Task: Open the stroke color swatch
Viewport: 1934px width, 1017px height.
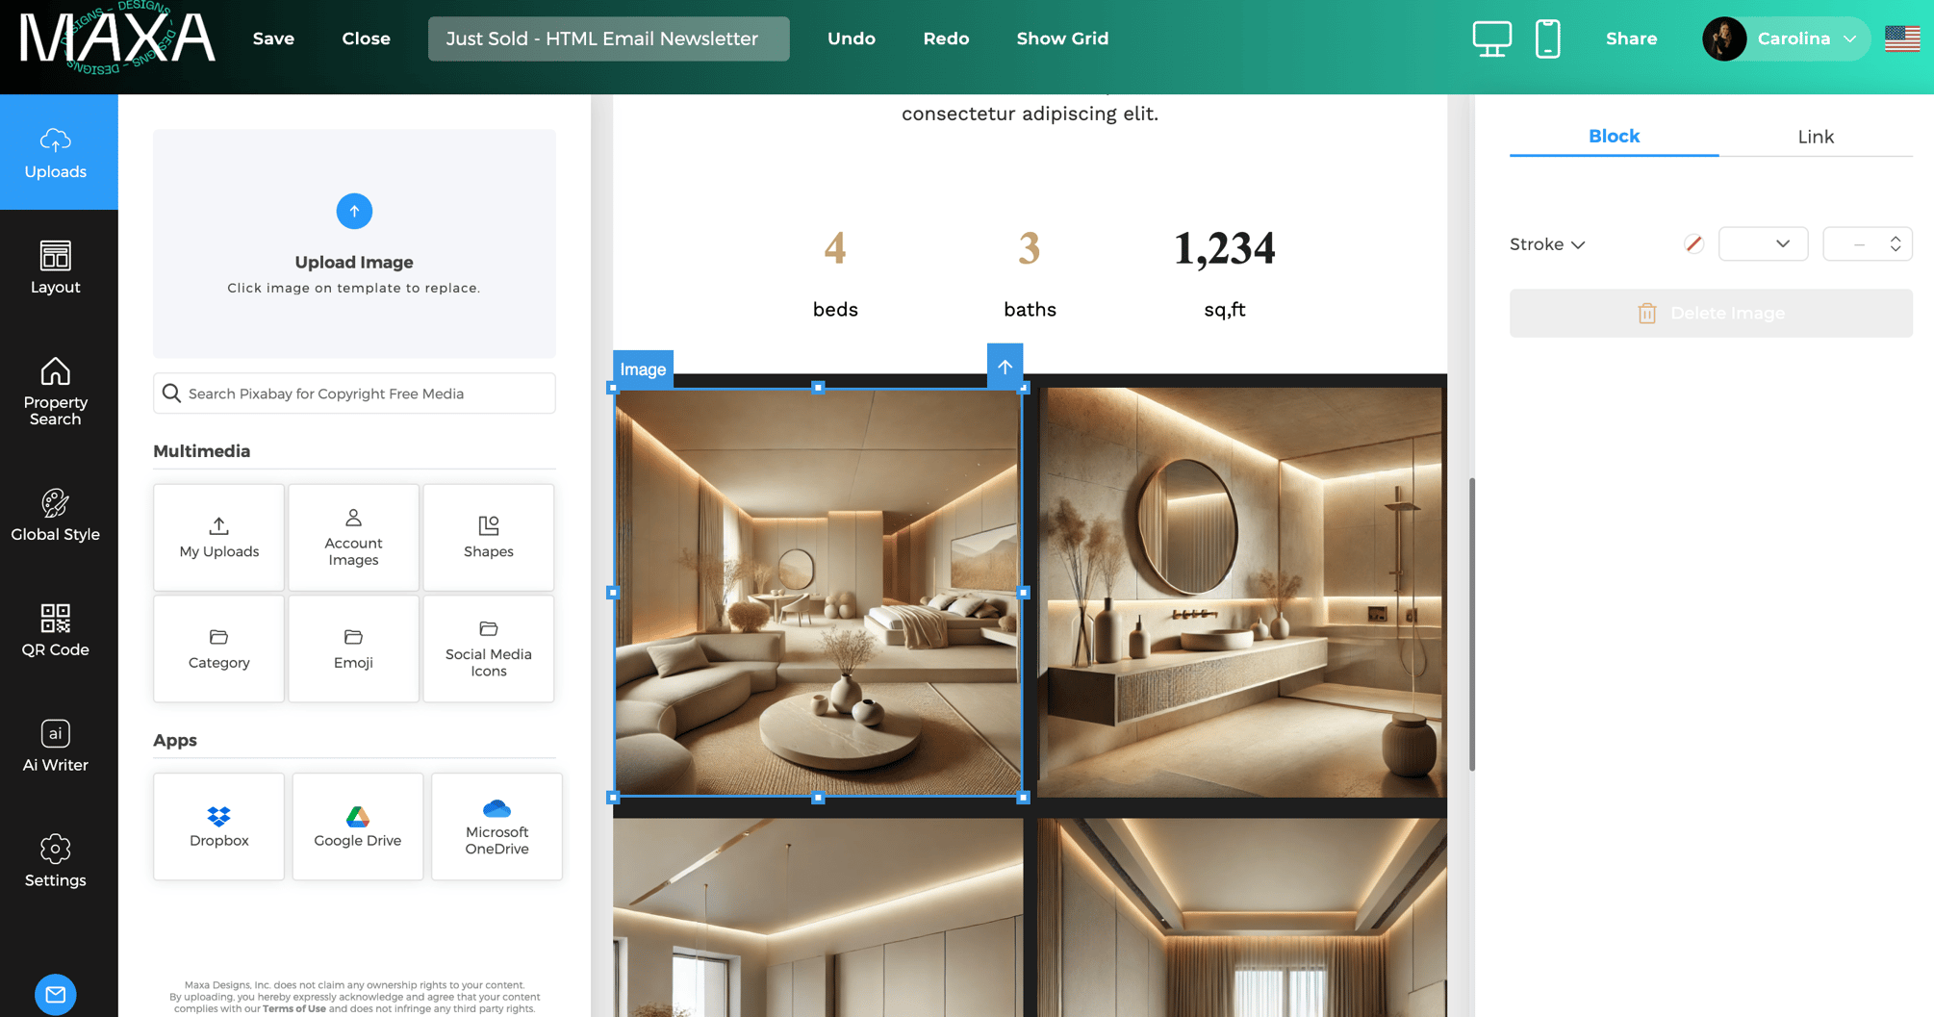Action: click(1692, 243)
